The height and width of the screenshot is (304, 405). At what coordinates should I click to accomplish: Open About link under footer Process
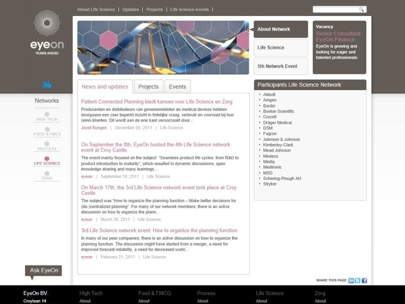click(202, 301)
